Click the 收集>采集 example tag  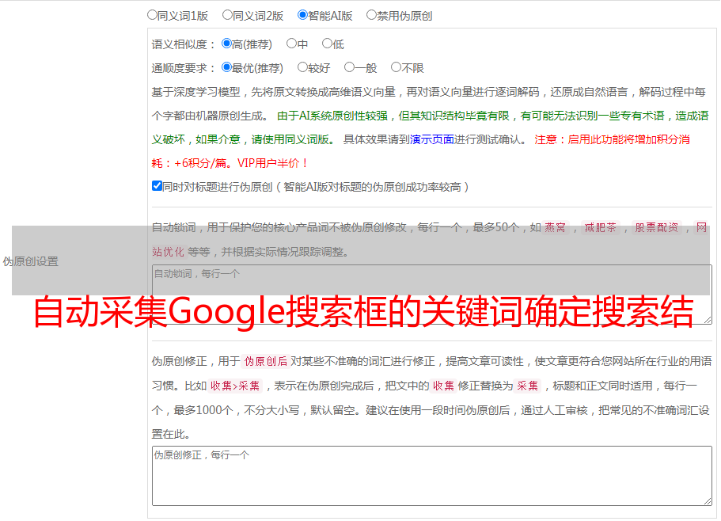[x=235, y=386]
